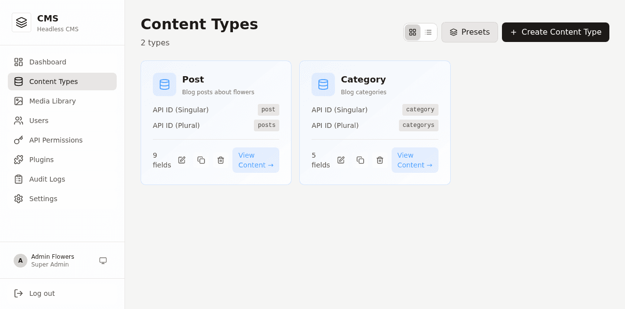Screen dimensions: 625x309
Task: Click the 'posts' plural API ID
Action: coord(267,125)
